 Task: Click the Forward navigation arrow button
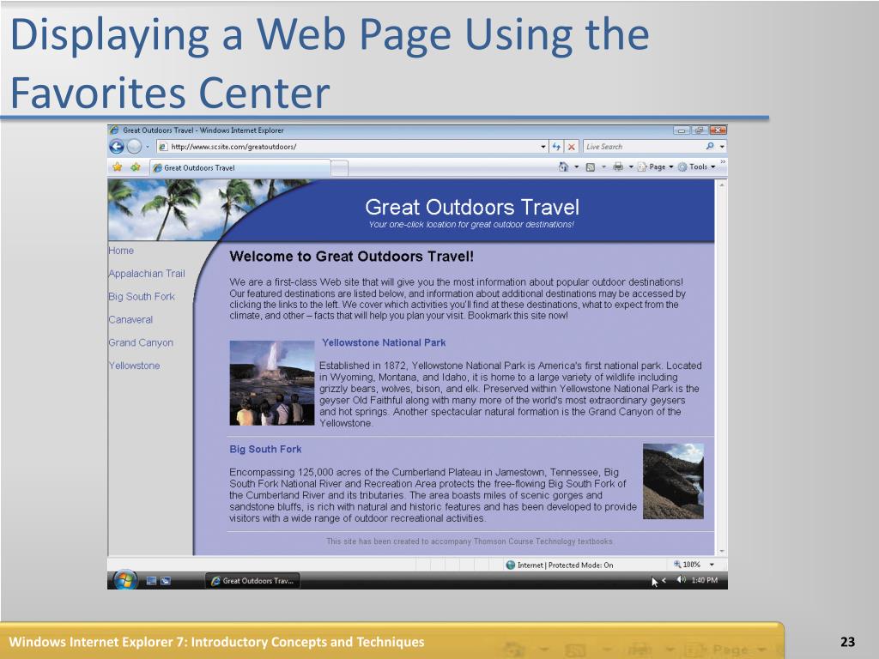[135, 147]
